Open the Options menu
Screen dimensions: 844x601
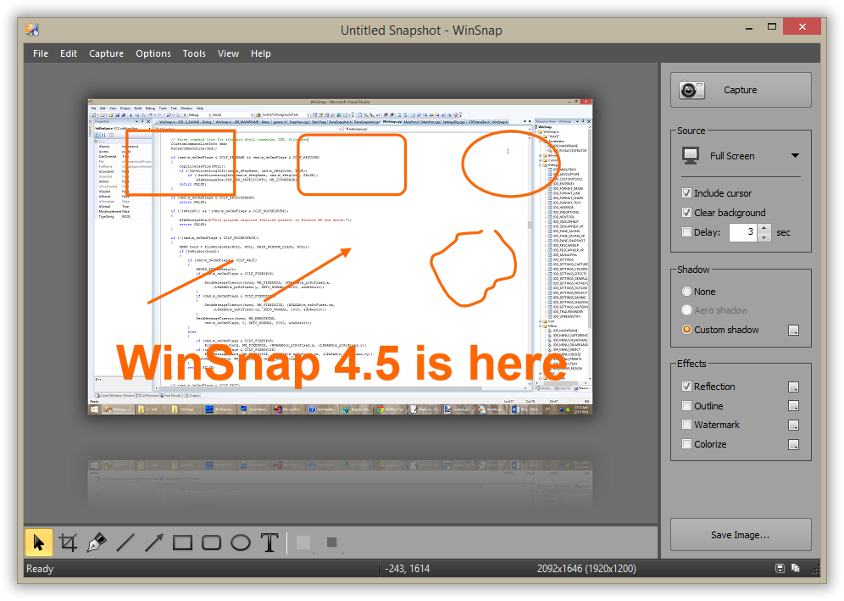[x=153, y=53]
